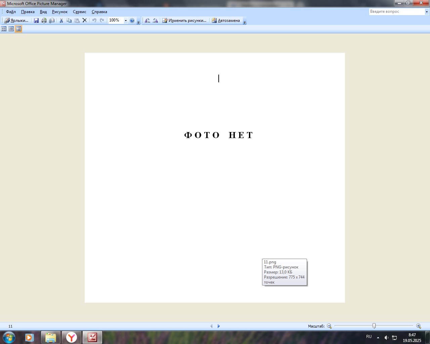Viewport: 430px width, 344px height.
Task: Open the media player taskbar icon
Action: coord(30,337)
